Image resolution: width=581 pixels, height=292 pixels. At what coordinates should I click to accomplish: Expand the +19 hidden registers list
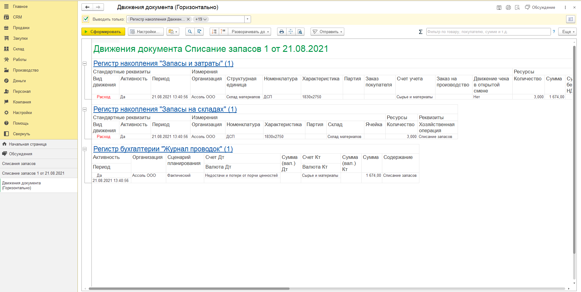pyautogui.click(x=201, y=19)
